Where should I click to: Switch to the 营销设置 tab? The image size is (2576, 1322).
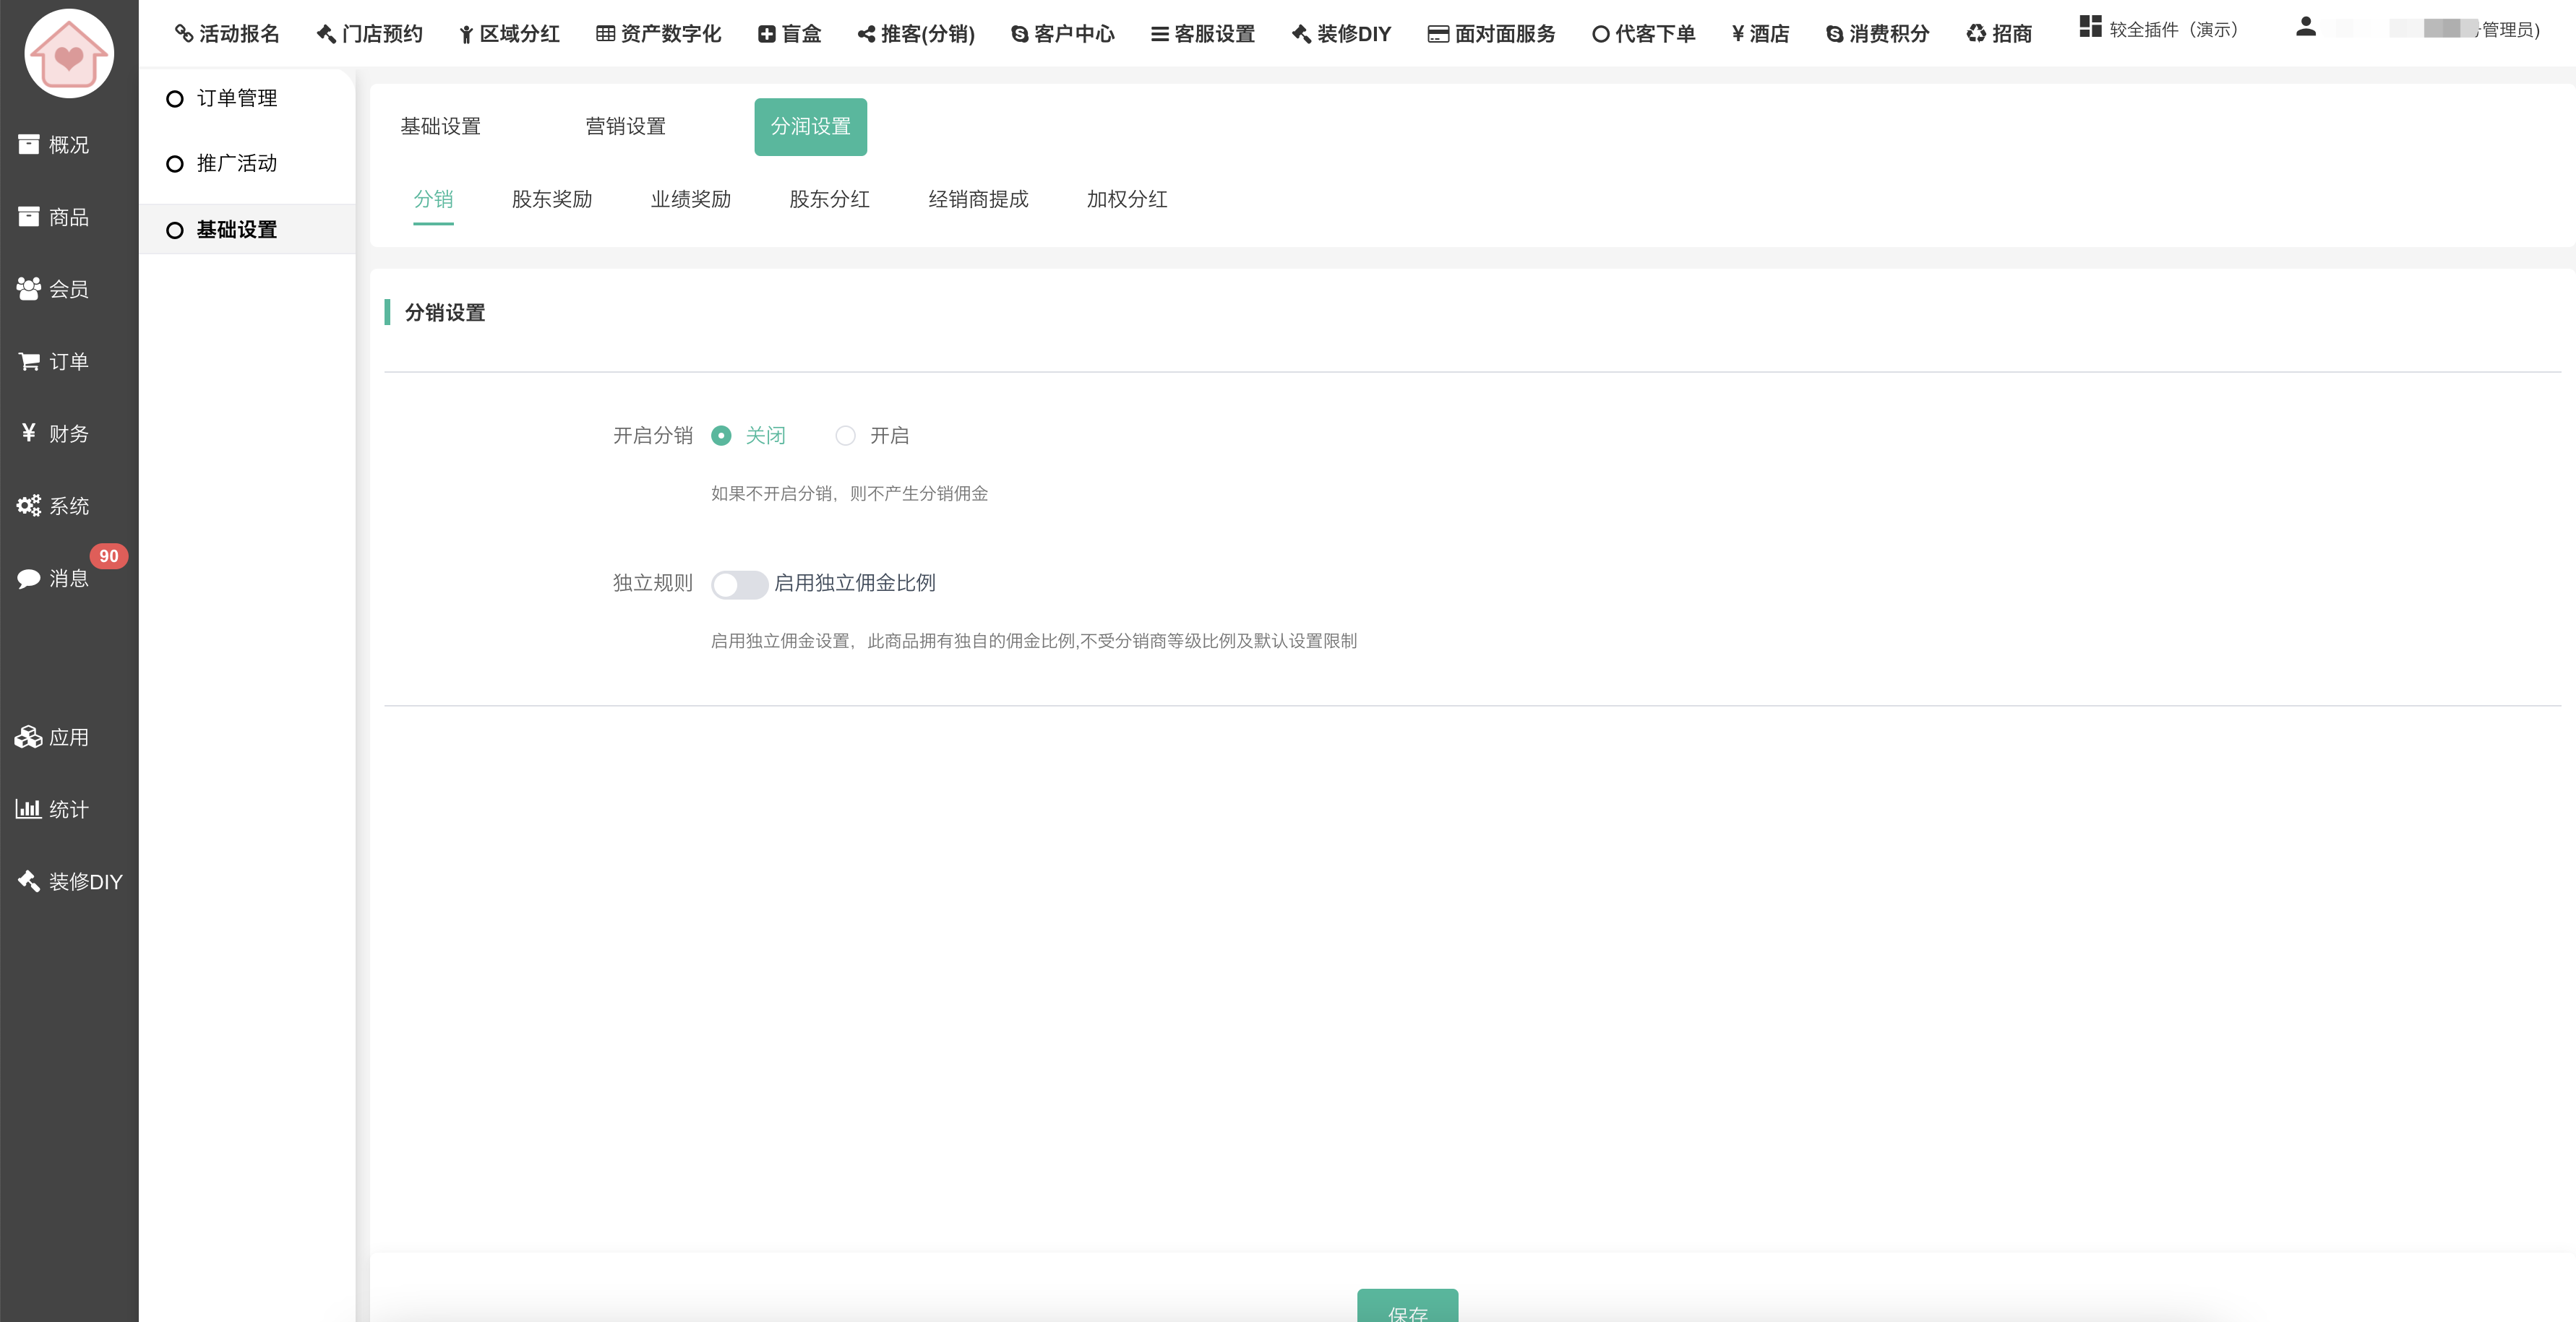(x=625, y=127)
